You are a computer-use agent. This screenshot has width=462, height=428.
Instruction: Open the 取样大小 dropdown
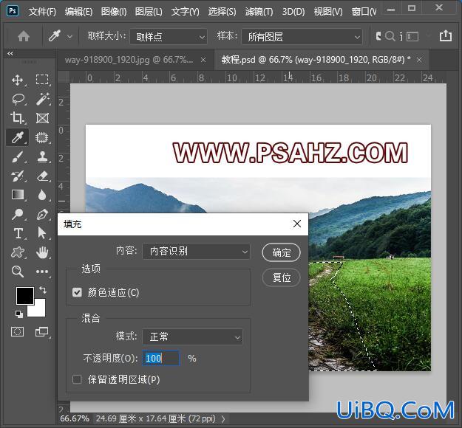(169, 37)
